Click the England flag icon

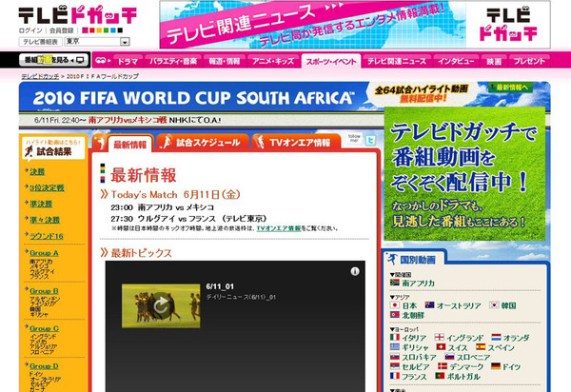[440, 338]
